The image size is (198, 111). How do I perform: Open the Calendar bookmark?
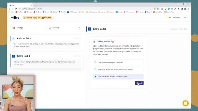coord(28,12)
